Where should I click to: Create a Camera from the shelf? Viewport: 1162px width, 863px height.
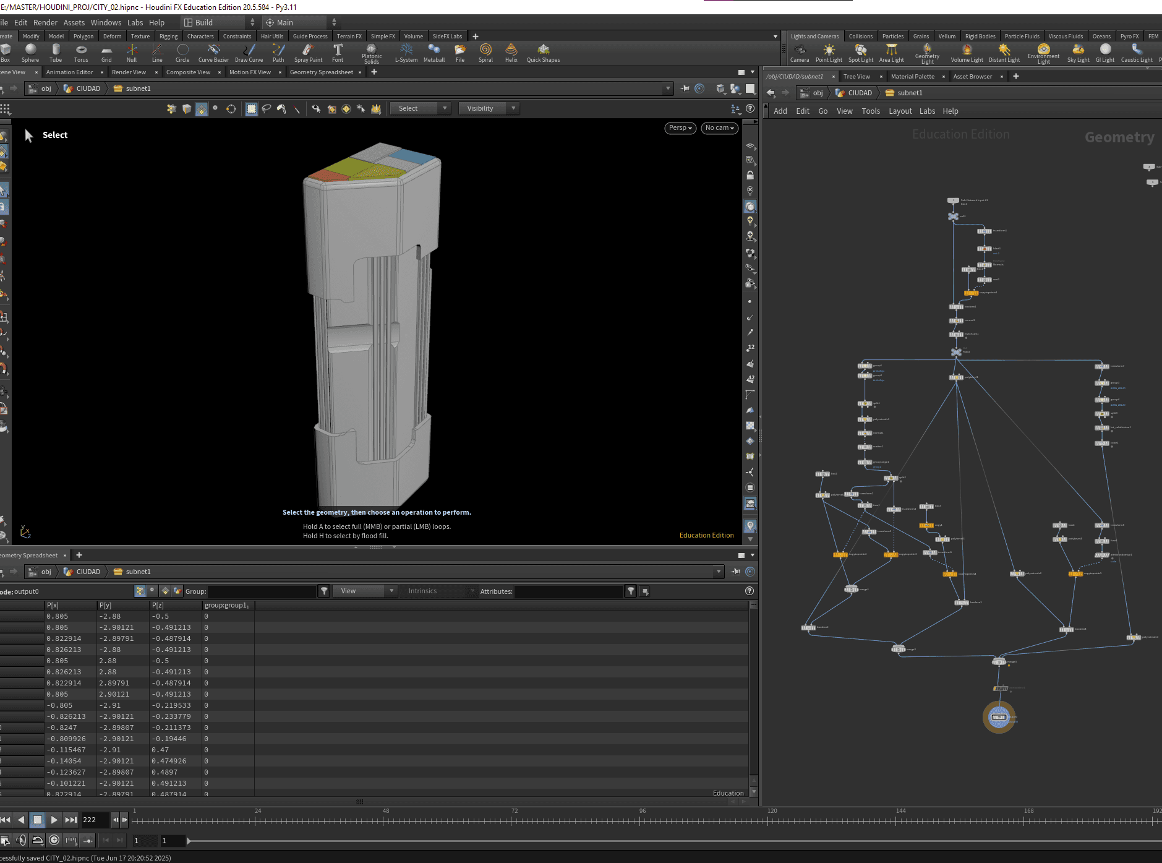[x=800, y=53]
